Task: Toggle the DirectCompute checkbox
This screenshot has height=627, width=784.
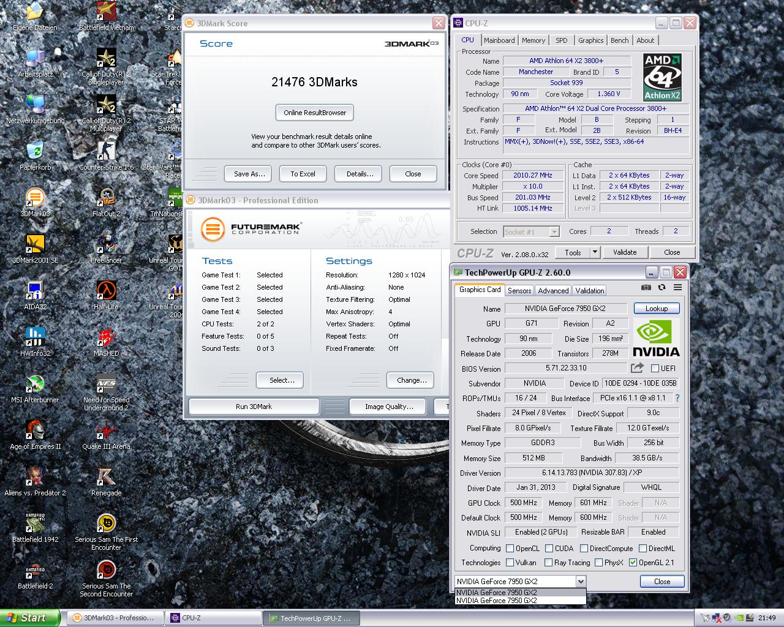Action: click(584, 548)
